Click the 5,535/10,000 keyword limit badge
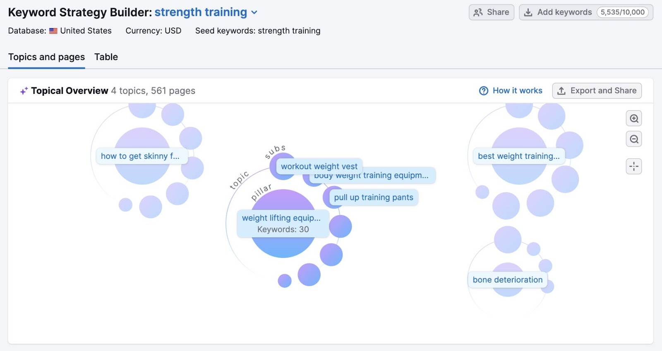This screenshot has width=662, height=351. point(624,12)
